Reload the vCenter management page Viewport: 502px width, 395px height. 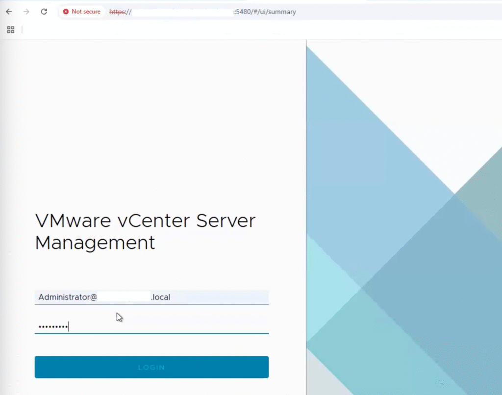pyautogui.click(x=44, y=12)
